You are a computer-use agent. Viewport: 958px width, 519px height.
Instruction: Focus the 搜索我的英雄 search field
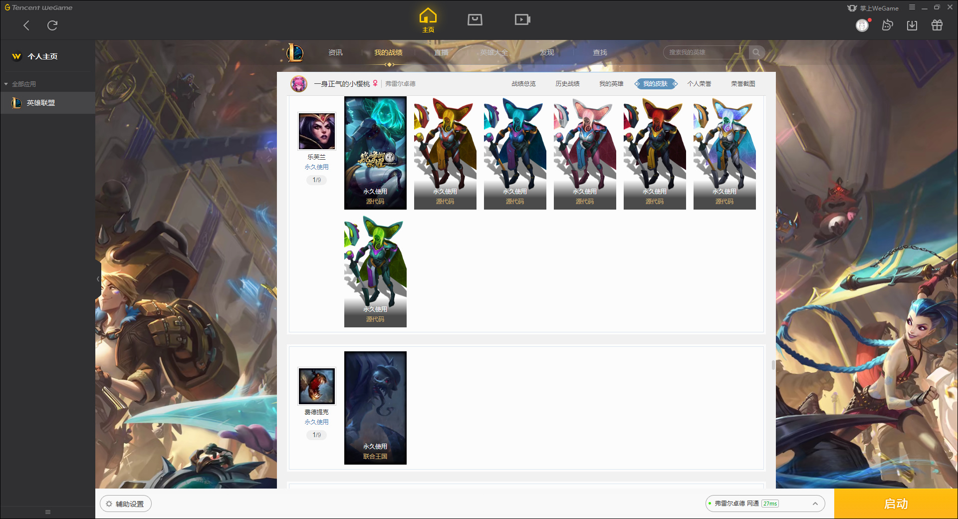coord(707,52)
